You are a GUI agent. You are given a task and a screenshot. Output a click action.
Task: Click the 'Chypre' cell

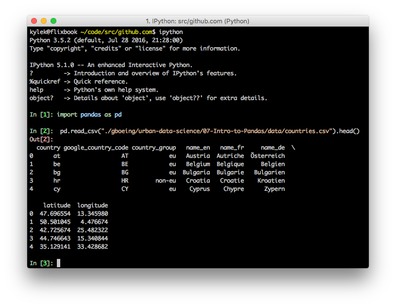[x=234, y=189]
